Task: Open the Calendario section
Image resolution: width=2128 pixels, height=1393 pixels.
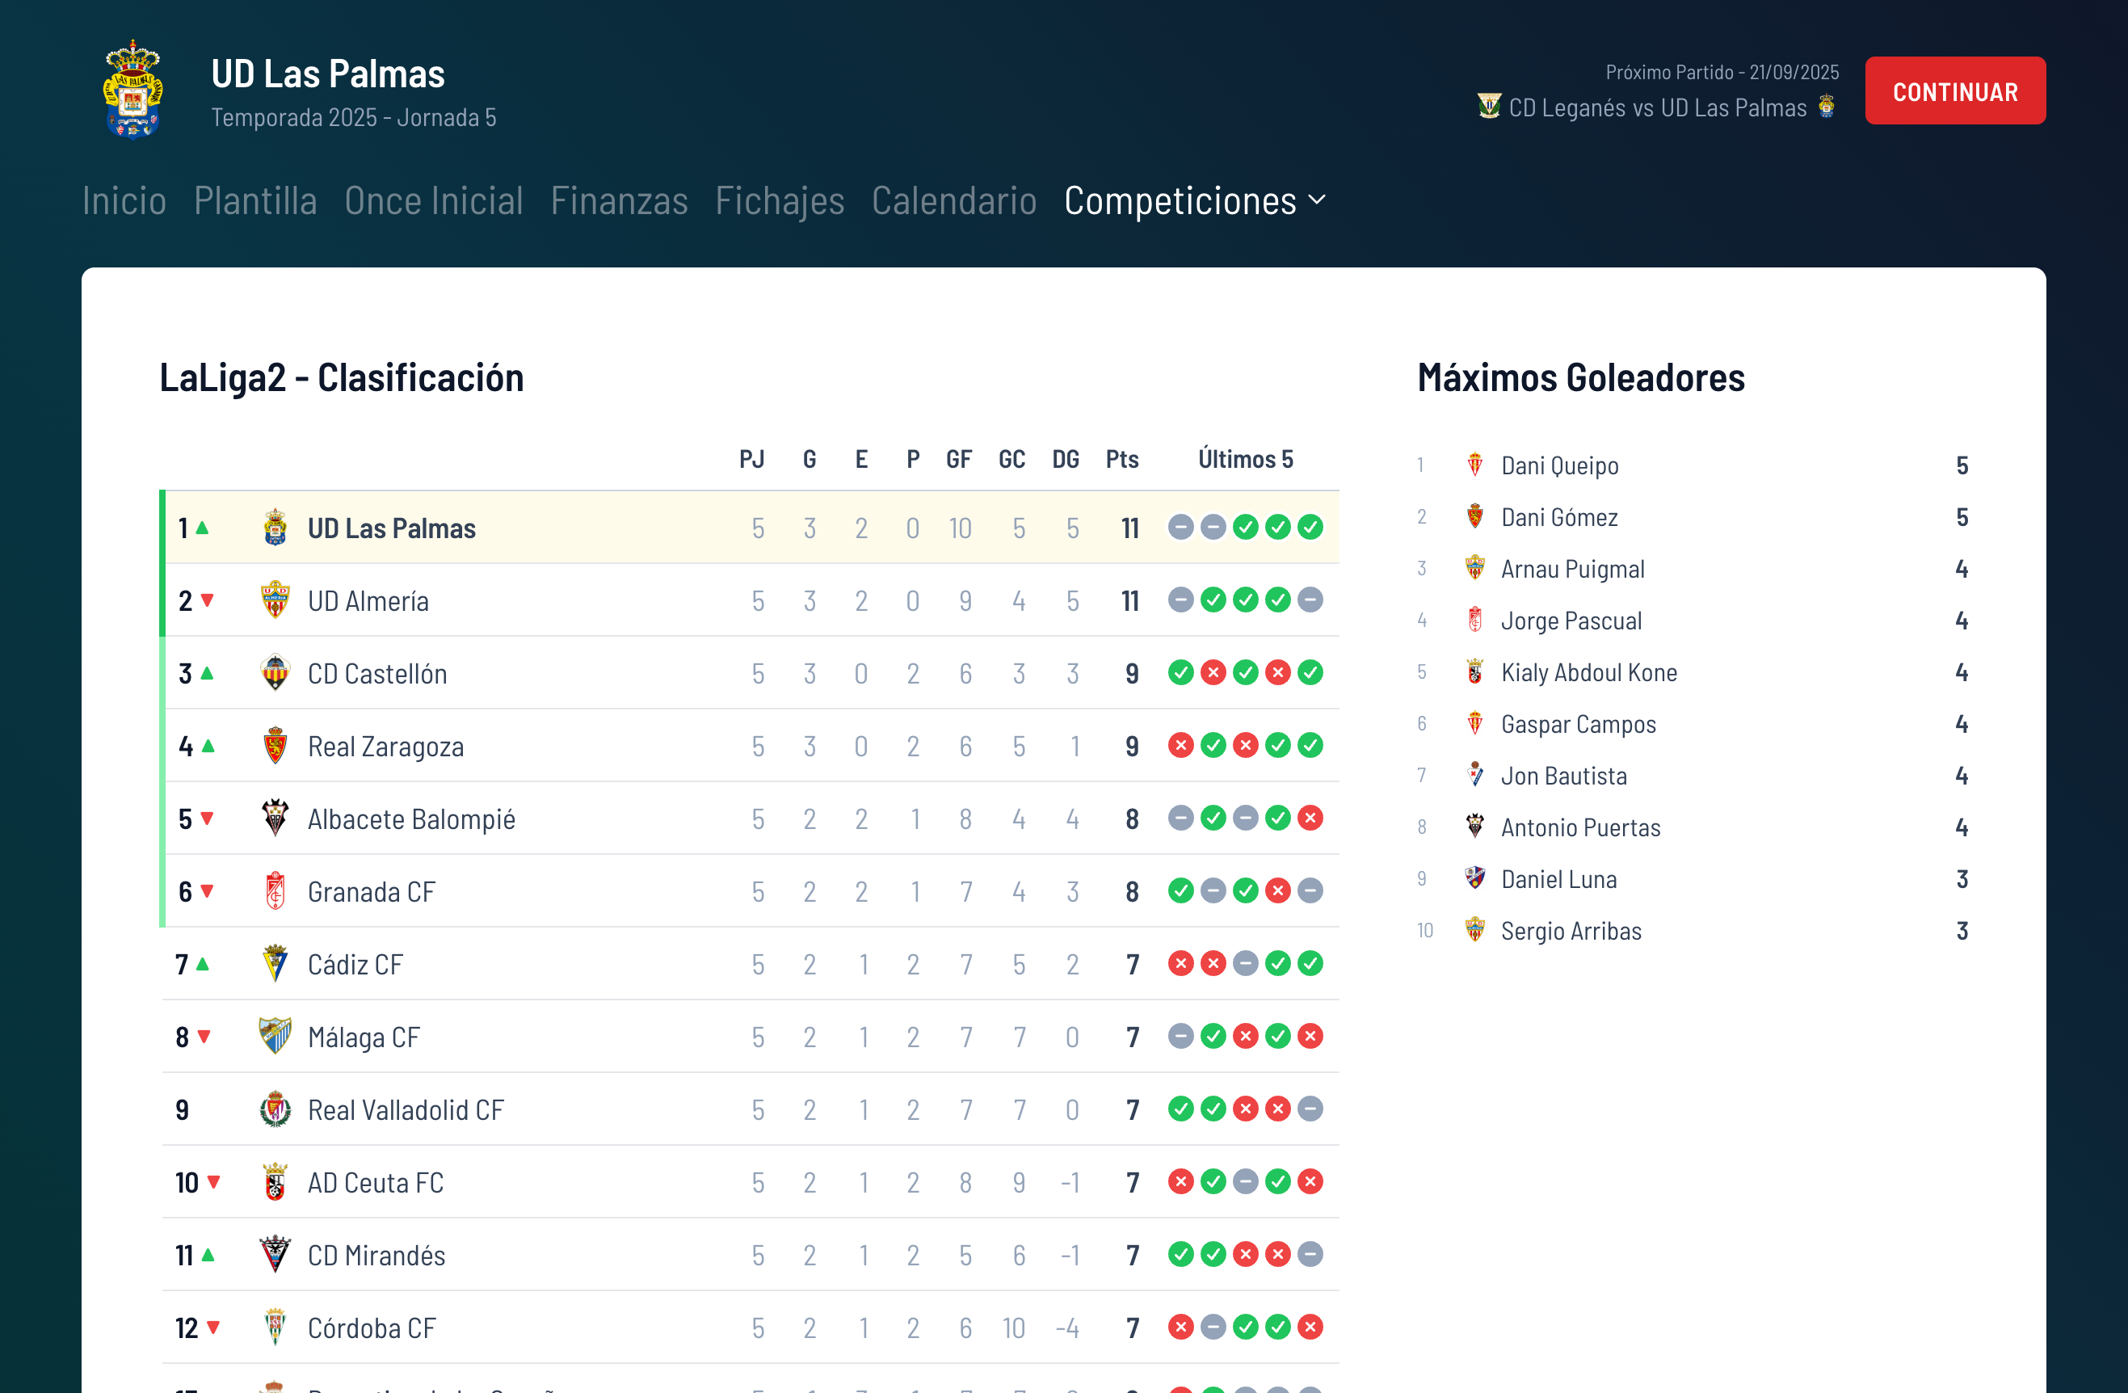Action: coord(954,201)
